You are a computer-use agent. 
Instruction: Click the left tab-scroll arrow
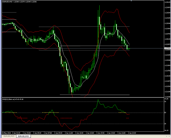(166, 136)
